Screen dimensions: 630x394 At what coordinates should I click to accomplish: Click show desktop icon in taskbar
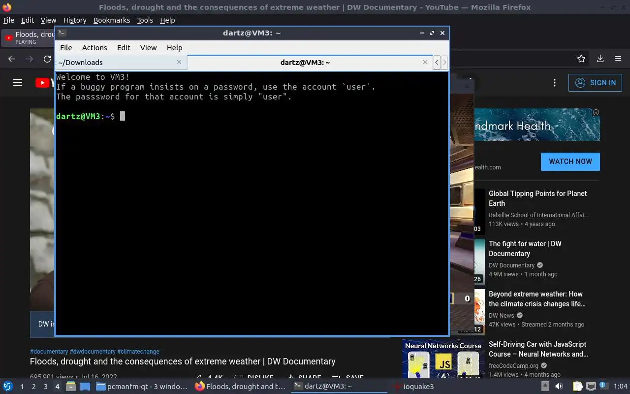click(85, 387)
